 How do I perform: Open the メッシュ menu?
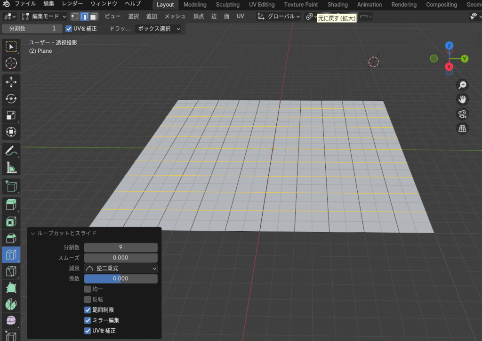click(175, 16)
